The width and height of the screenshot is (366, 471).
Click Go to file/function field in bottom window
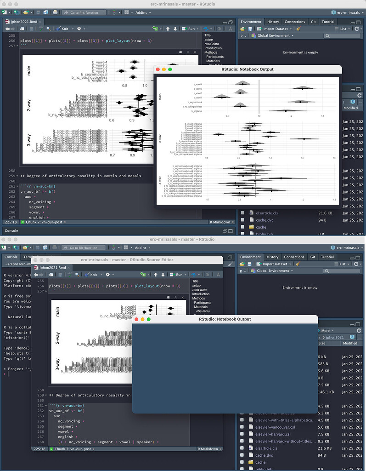click(x=84, y=247)
